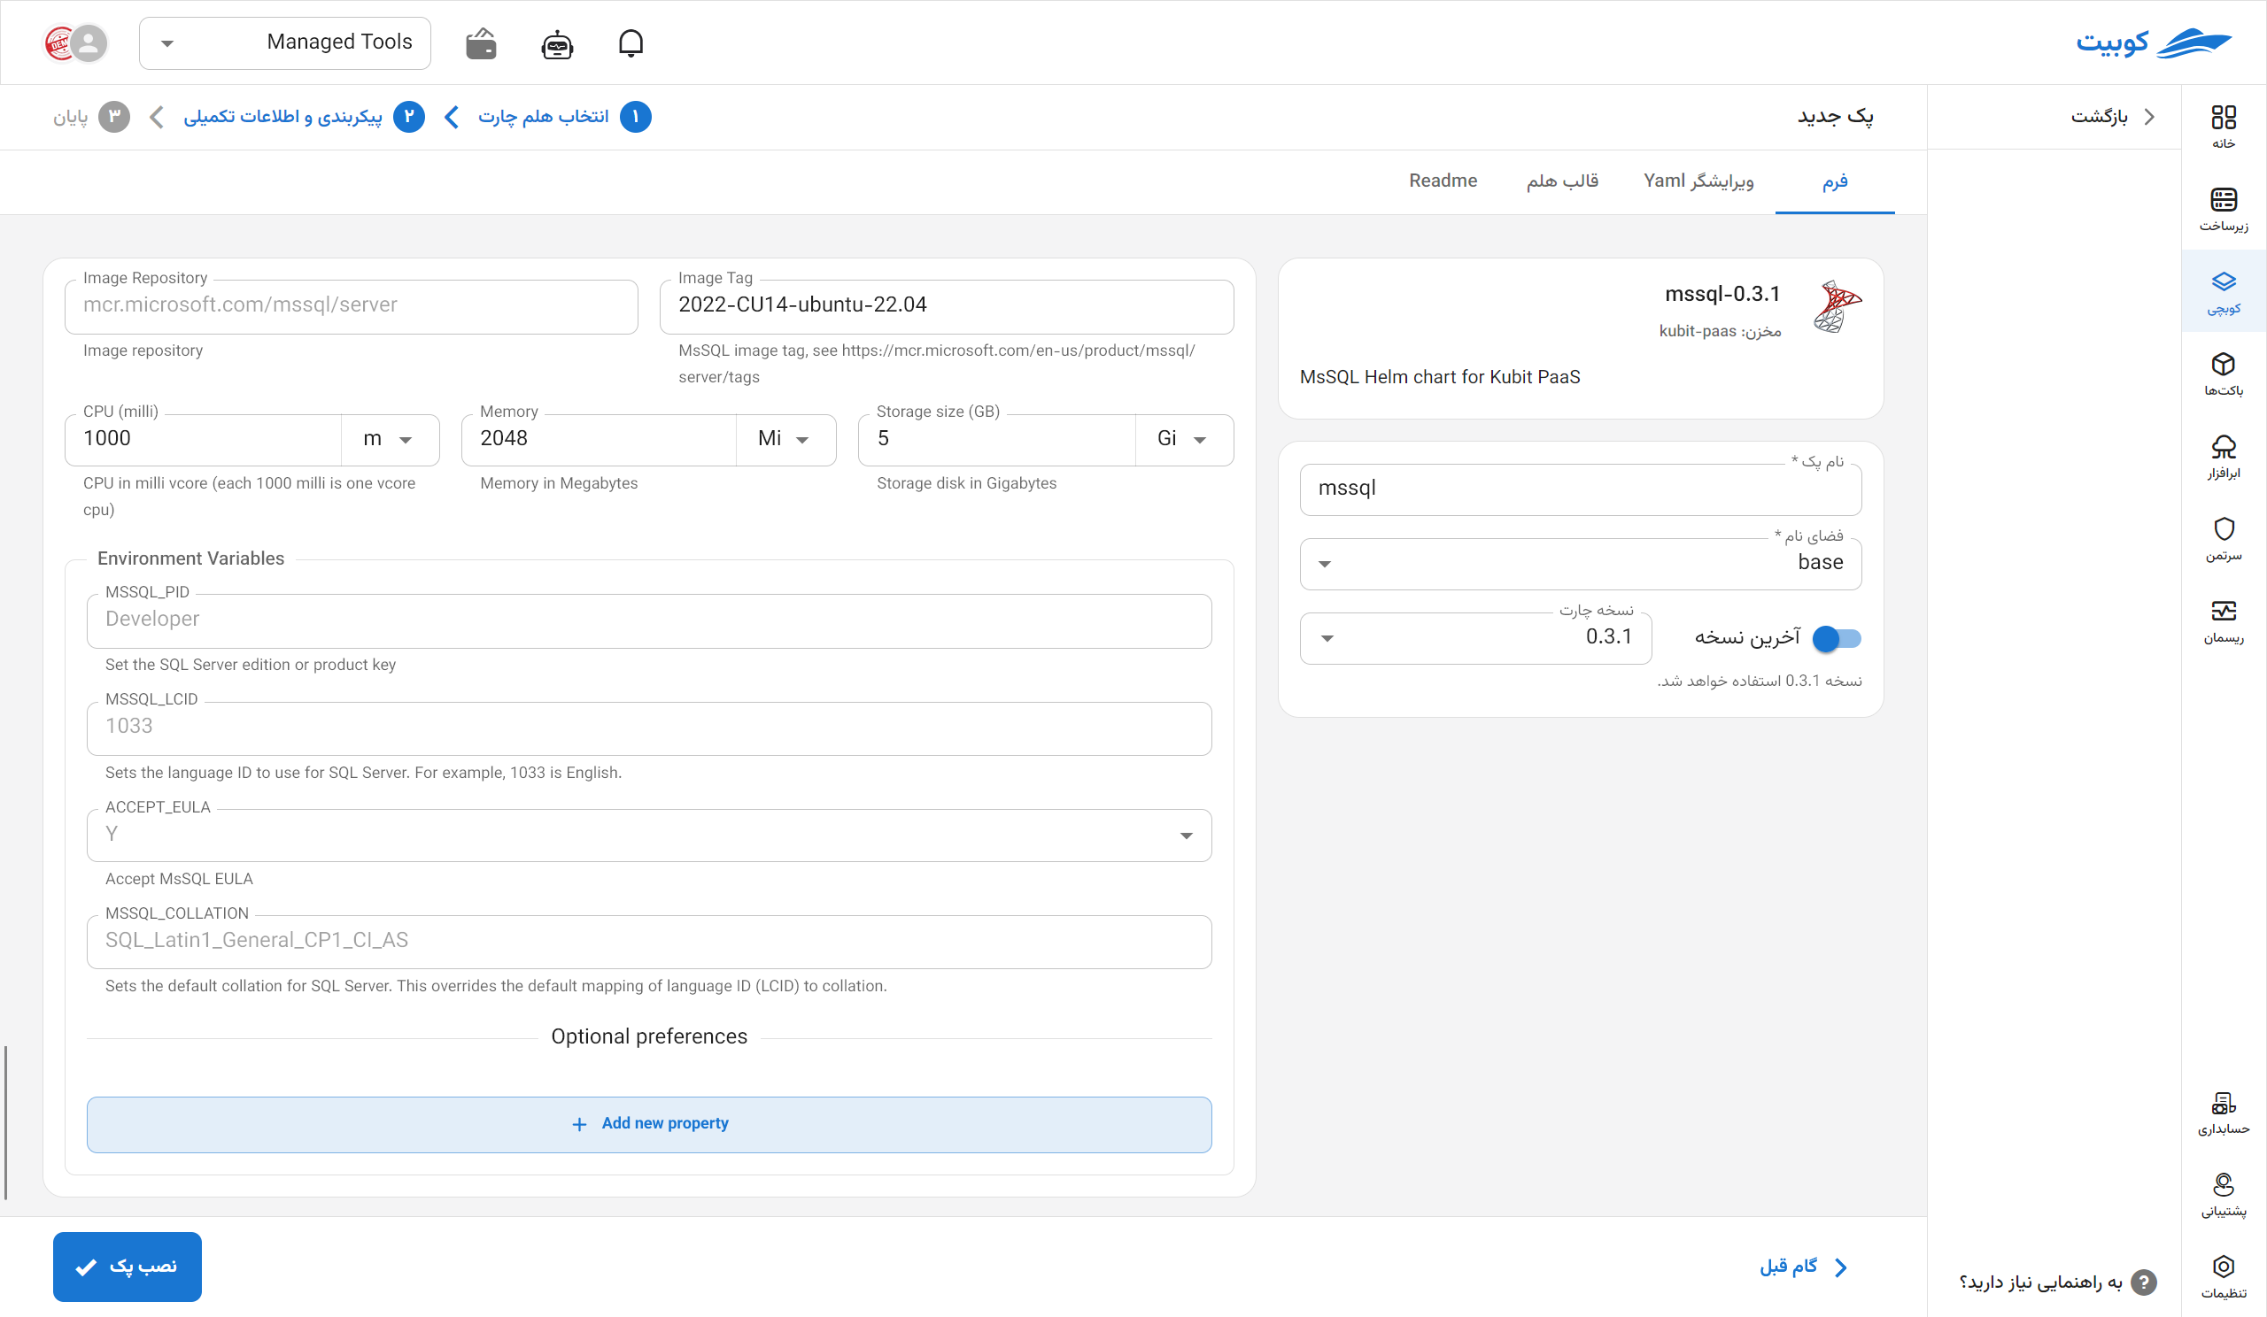Click Memory value field 2048

600,439
